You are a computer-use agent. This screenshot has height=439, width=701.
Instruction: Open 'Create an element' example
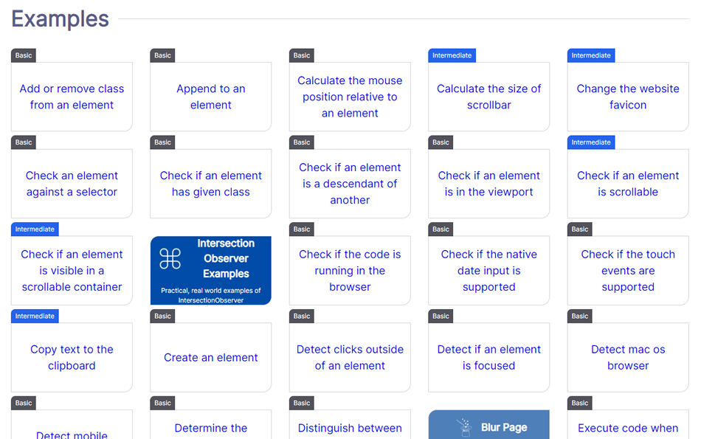click(210, 357)
